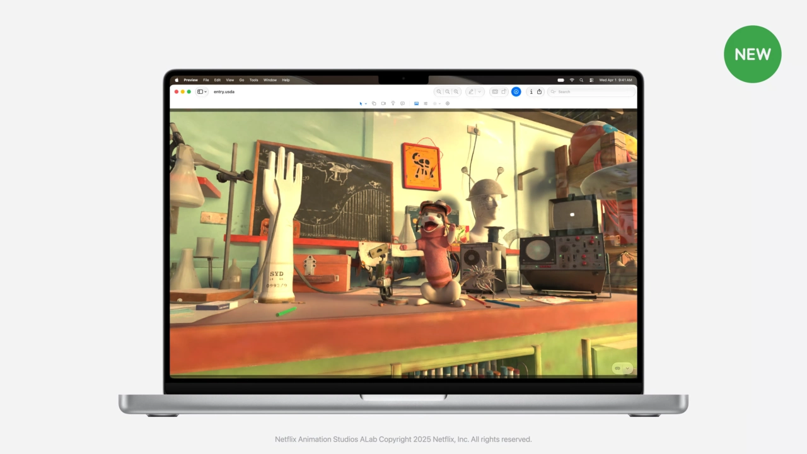Click the copy objects icon

[374, 103]
